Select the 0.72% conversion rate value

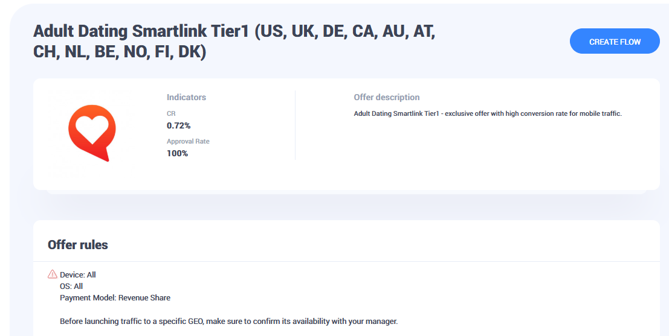coord(178,125)
